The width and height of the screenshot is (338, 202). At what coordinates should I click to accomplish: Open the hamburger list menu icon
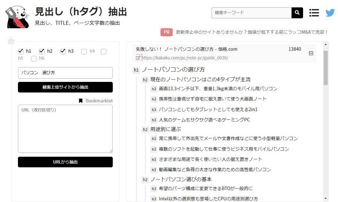point(314,13)
